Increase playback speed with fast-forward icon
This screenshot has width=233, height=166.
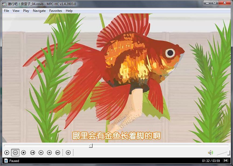pos(49,153)
